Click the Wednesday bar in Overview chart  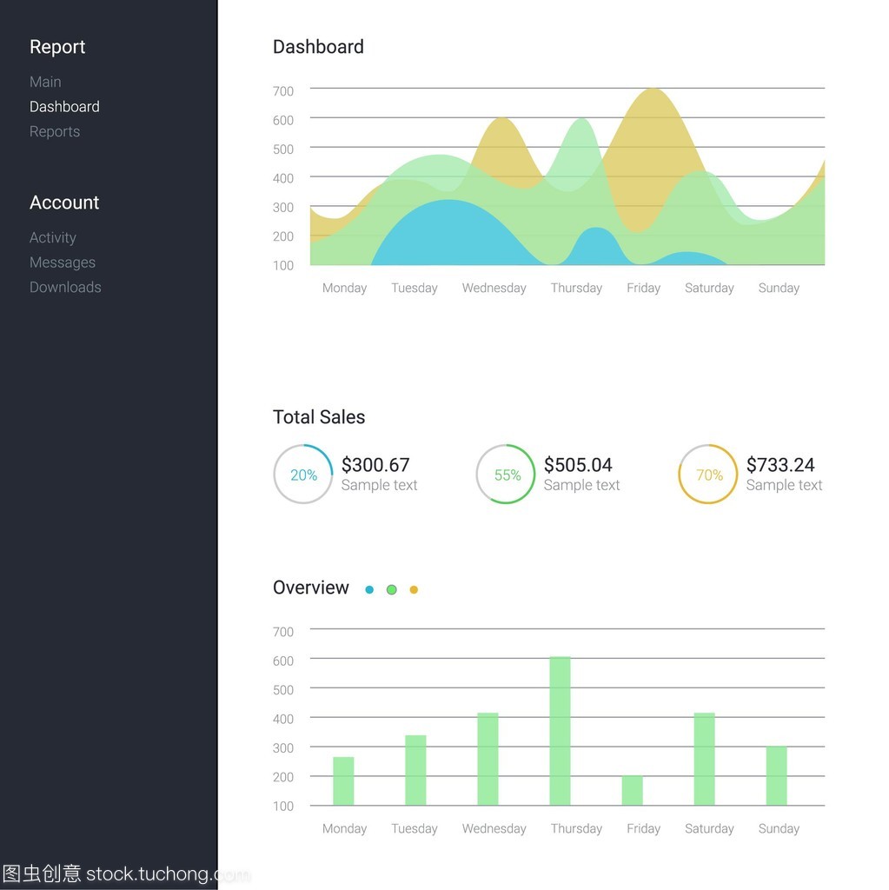488,758
